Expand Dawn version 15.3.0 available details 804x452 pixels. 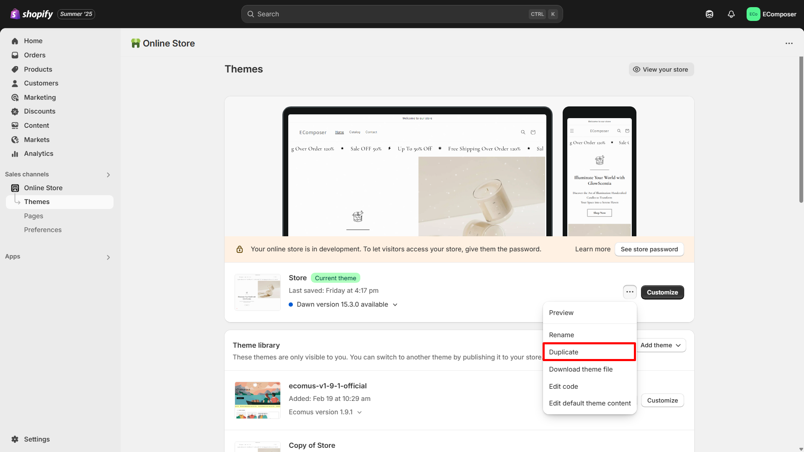395,305
